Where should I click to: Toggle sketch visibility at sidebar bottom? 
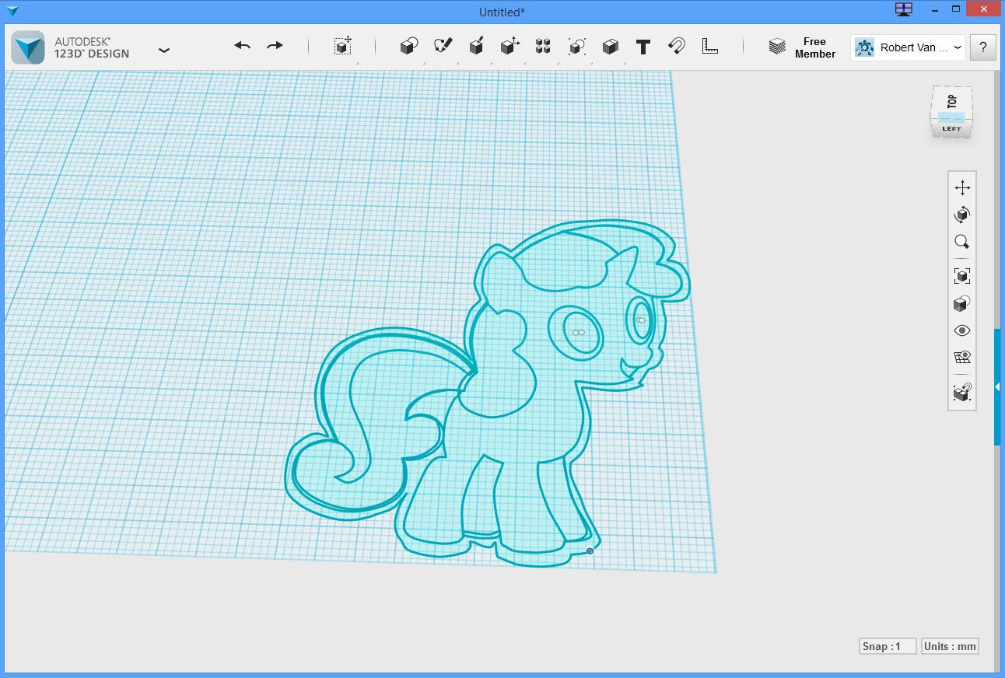961,393
